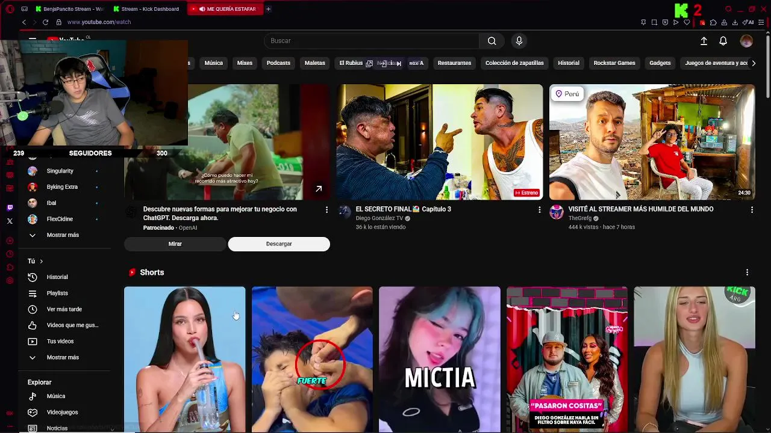Start voice search with the microphone icon
771x433 pixels.
(x=519, y=41)
